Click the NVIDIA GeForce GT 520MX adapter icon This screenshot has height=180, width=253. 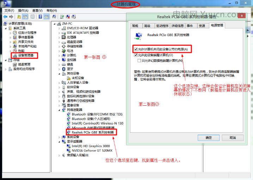[69, 151]
